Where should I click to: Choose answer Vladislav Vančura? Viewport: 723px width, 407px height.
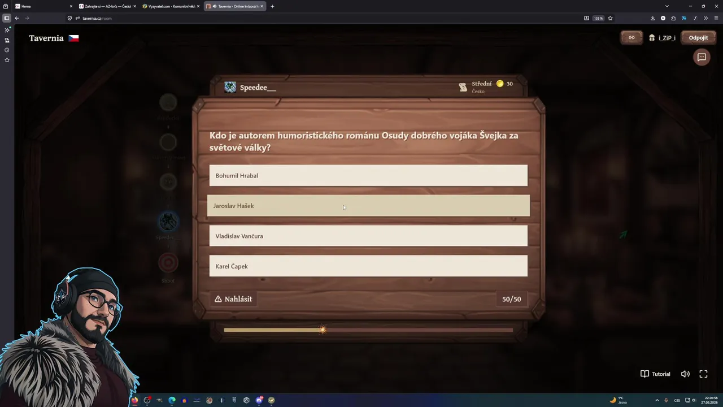click(x=368, y=236)
